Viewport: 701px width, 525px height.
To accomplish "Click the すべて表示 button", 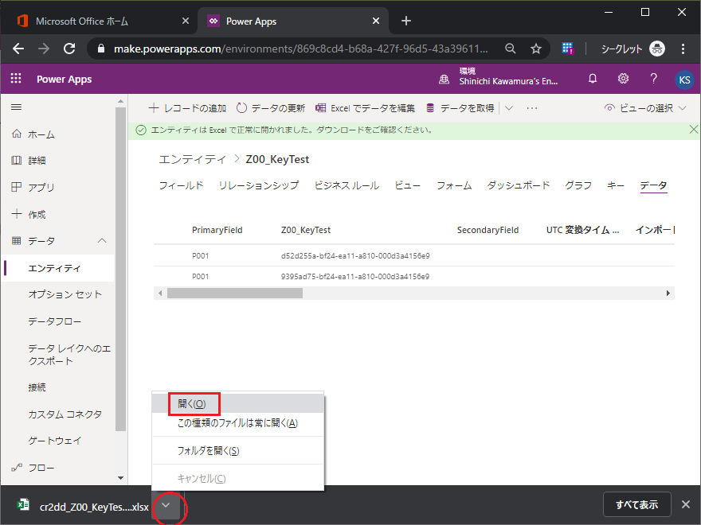I will (636, 504).
